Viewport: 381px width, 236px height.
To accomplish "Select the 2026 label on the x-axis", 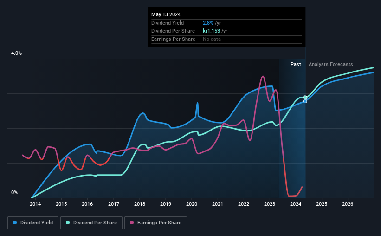I will [348, 204].
